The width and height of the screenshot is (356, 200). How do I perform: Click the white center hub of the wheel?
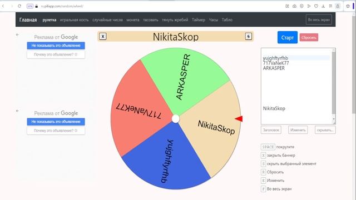[x=176, y=119]
